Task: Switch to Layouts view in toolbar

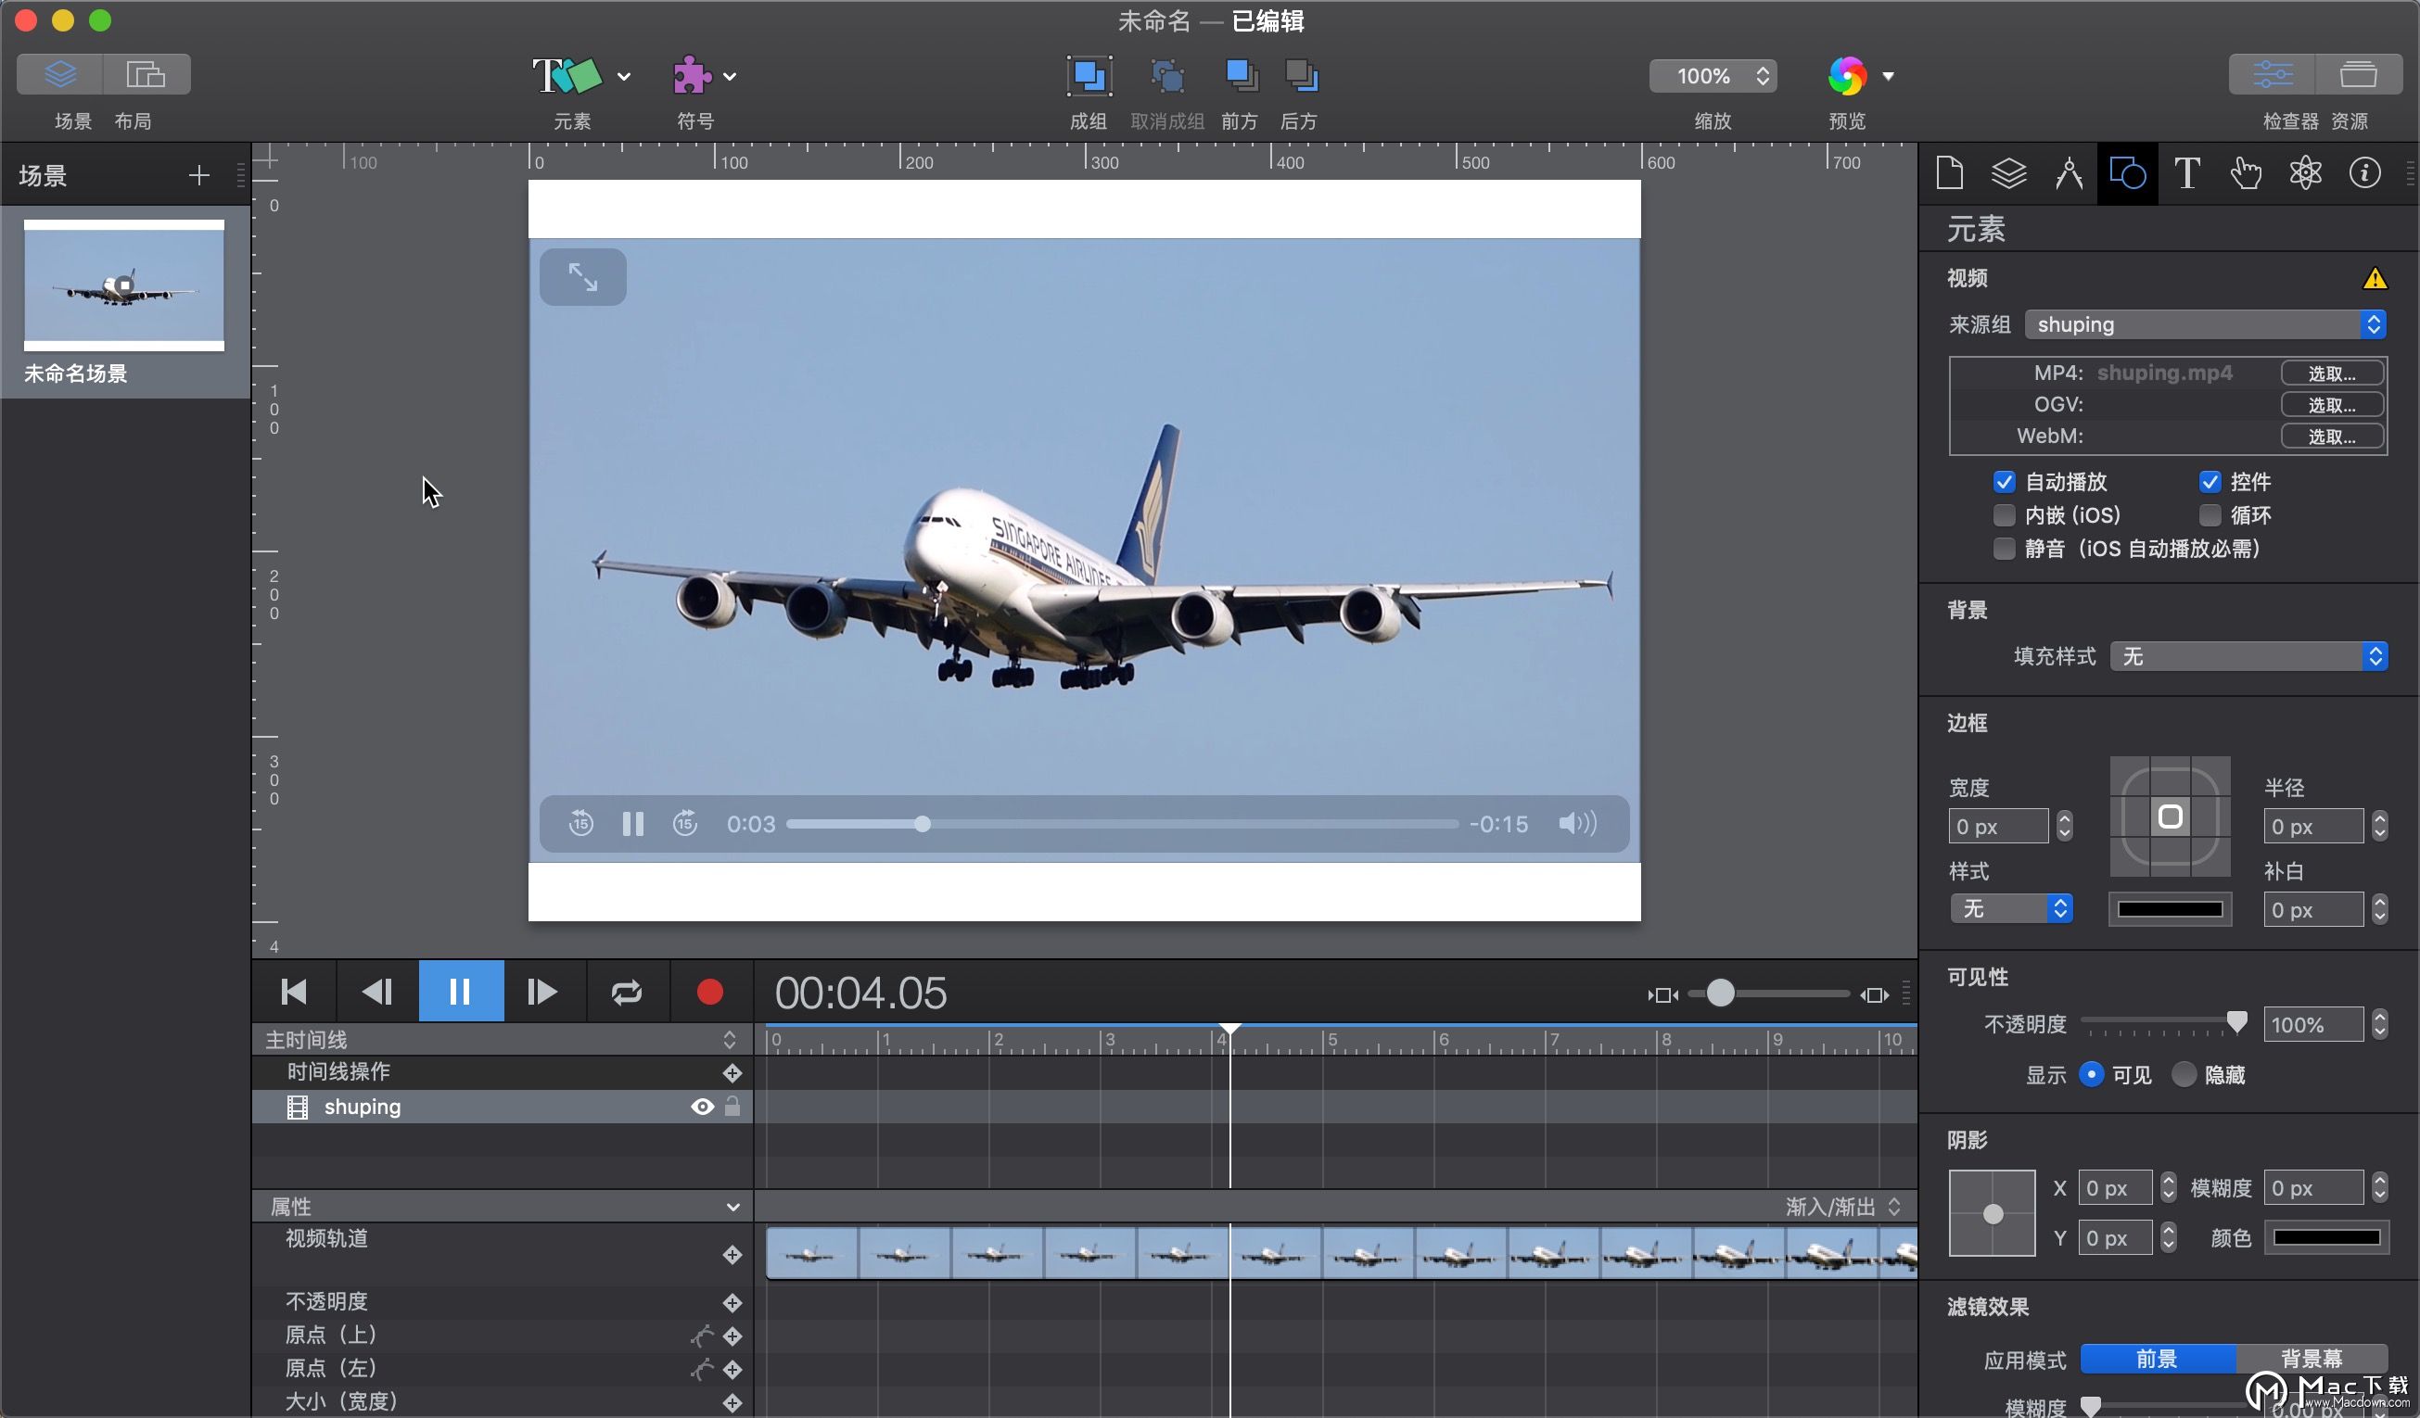Action: pos(146,74)
